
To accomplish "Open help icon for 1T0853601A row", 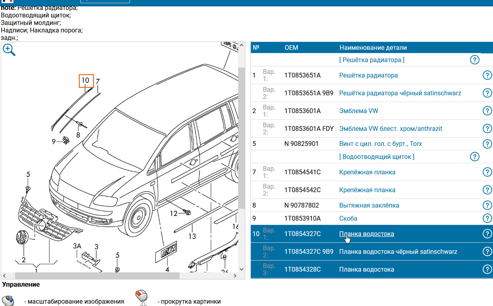I will (487, 111).
